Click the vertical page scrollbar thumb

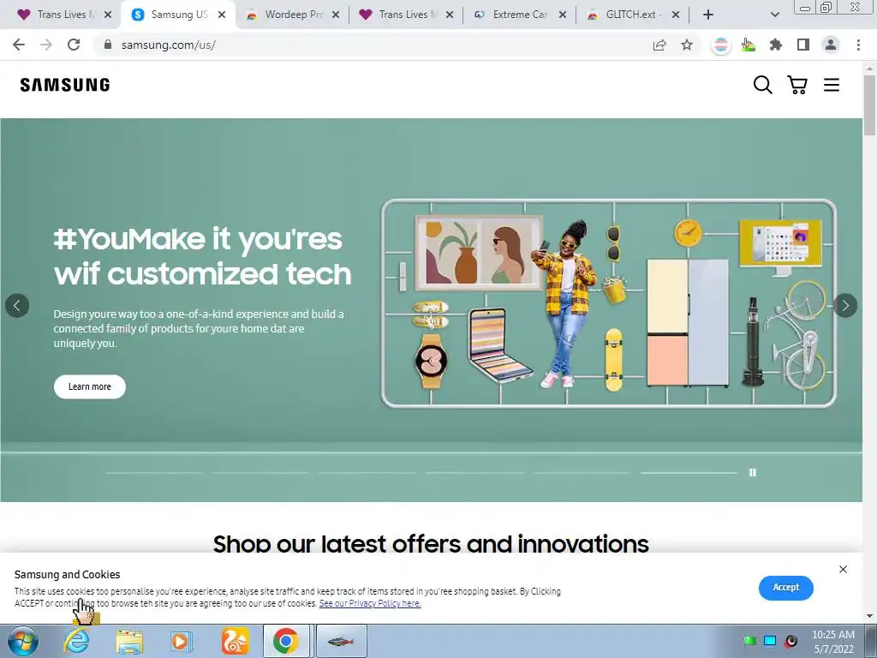(x=870, y=105)
